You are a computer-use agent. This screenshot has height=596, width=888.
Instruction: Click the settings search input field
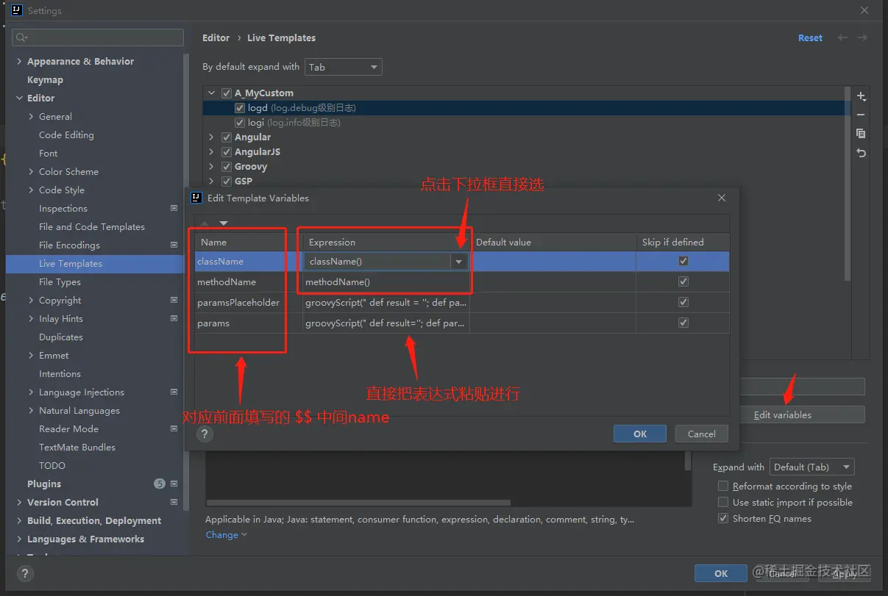pos(98,37)
